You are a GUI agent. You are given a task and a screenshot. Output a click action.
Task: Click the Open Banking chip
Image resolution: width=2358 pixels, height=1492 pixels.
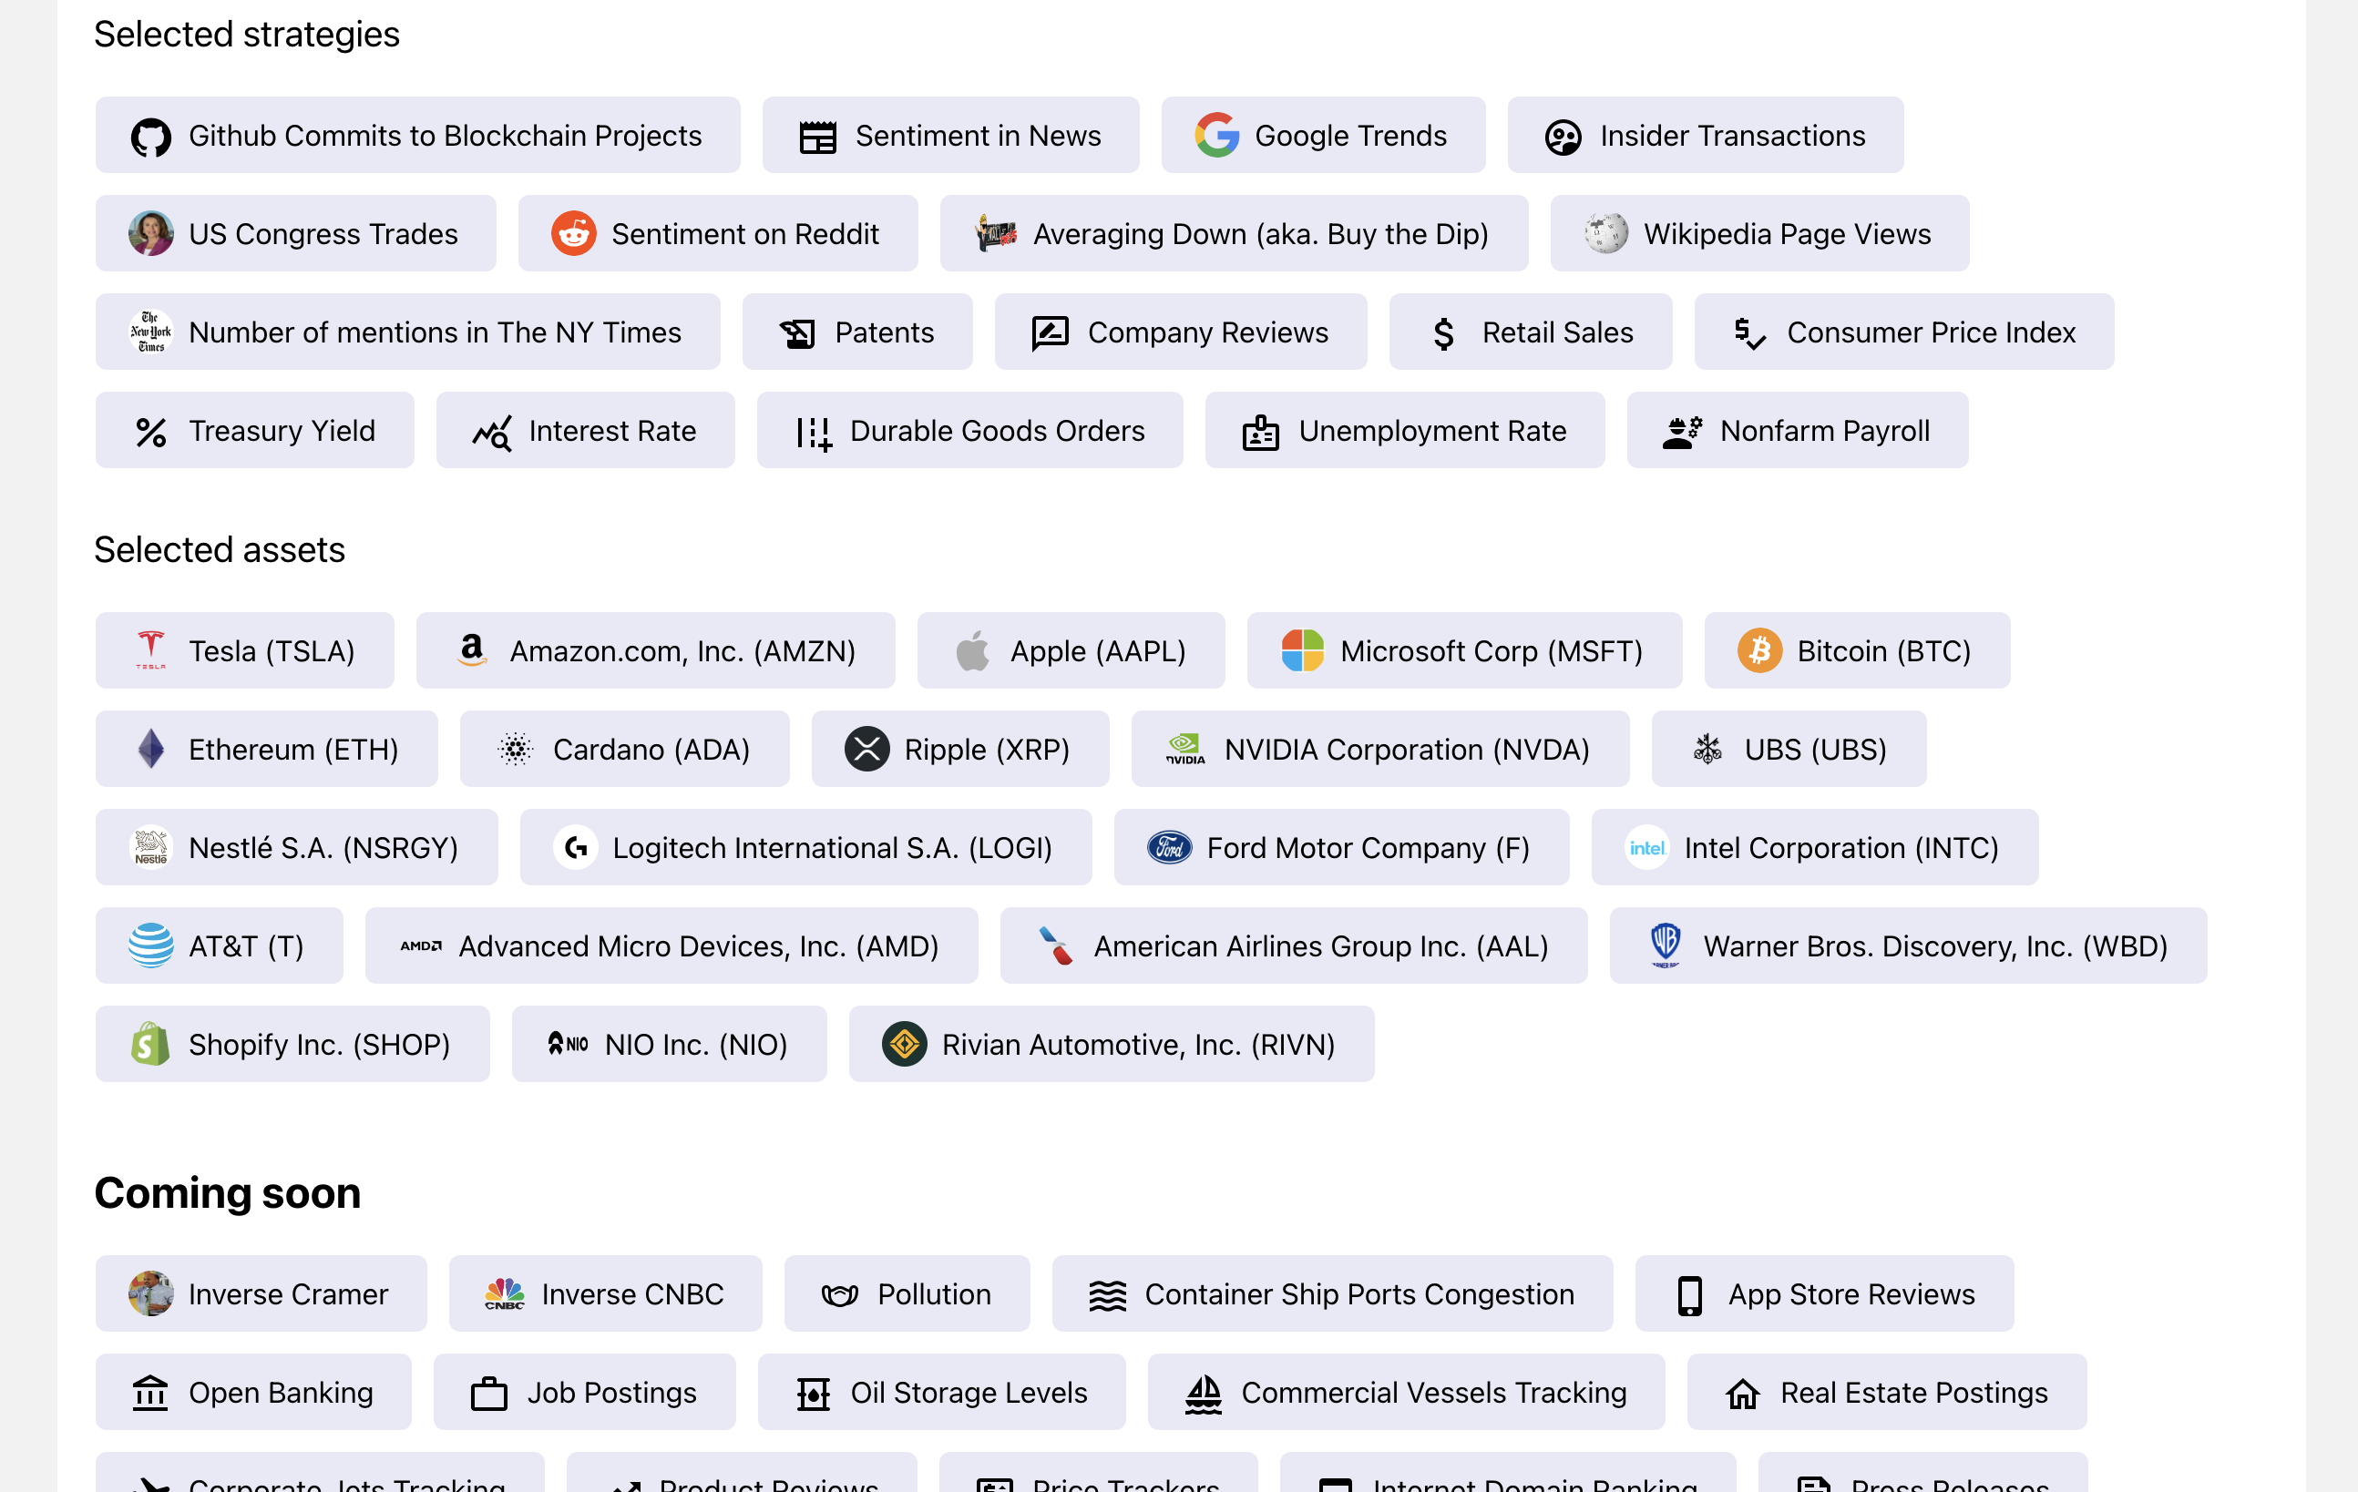(x=253, y=1393)
